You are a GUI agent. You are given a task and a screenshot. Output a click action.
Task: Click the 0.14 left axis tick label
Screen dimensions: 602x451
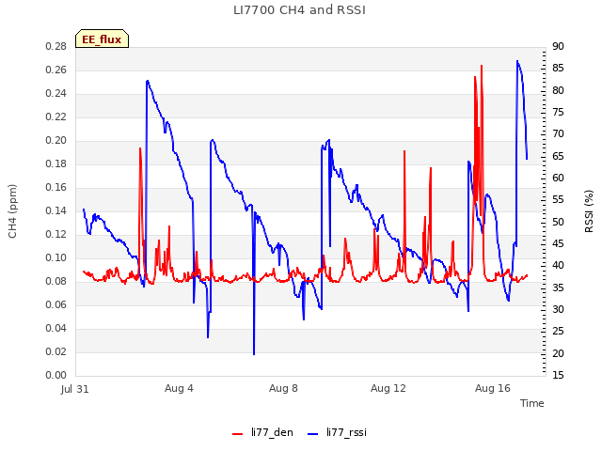pos(56,210)
